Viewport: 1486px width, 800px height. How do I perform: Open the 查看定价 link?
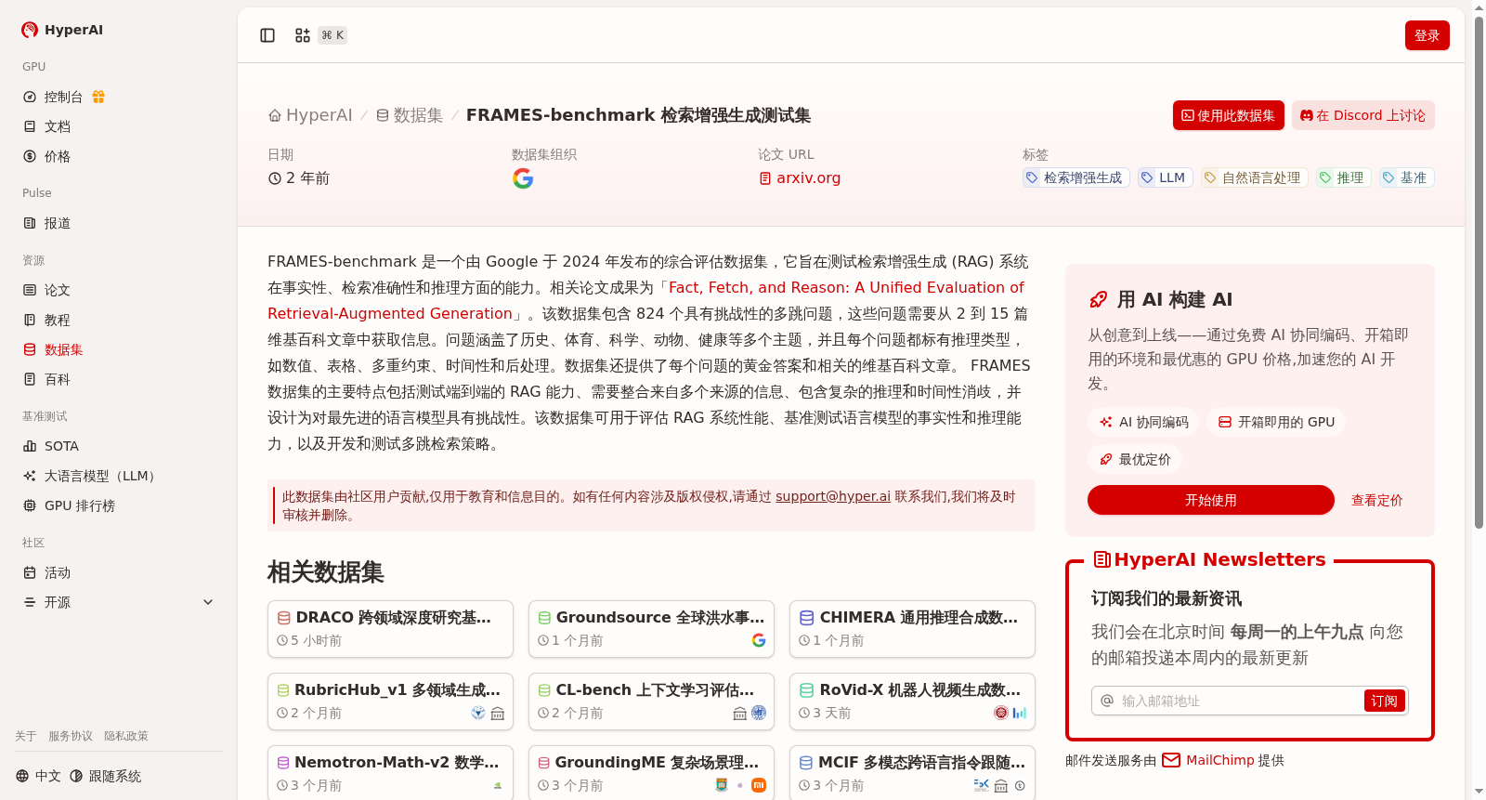[x=1376, y=500]
